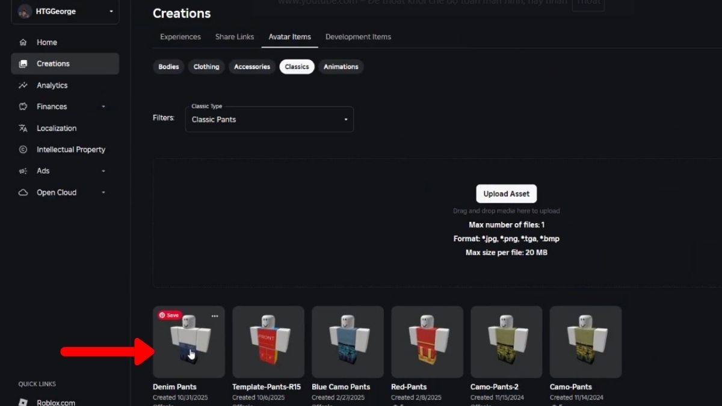Switch to the Share Links tab
722x406 pixels.
tap(235, 37)
